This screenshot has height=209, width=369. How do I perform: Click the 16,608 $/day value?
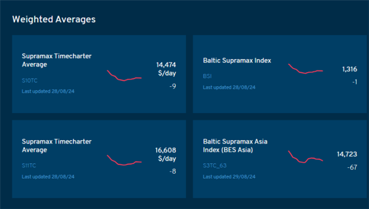[166, 154]
